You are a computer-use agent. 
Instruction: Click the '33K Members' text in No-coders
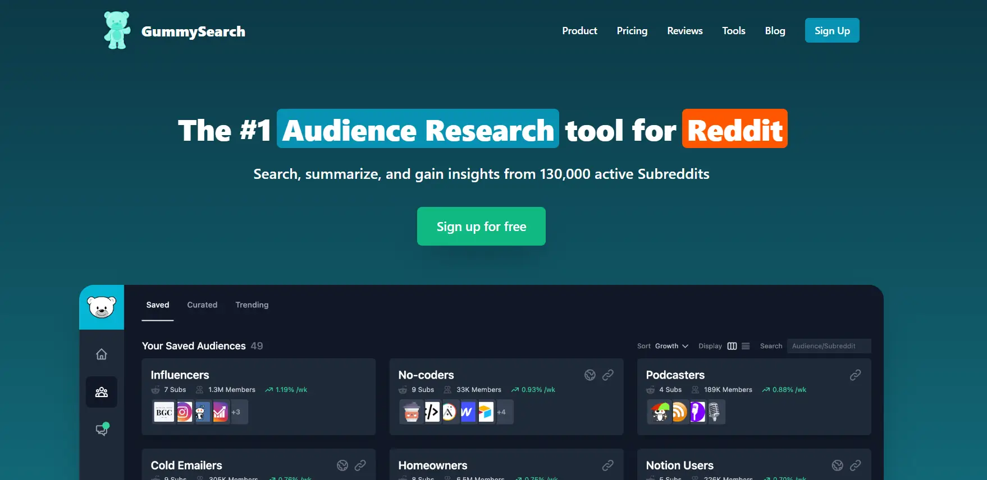[478, 390]
